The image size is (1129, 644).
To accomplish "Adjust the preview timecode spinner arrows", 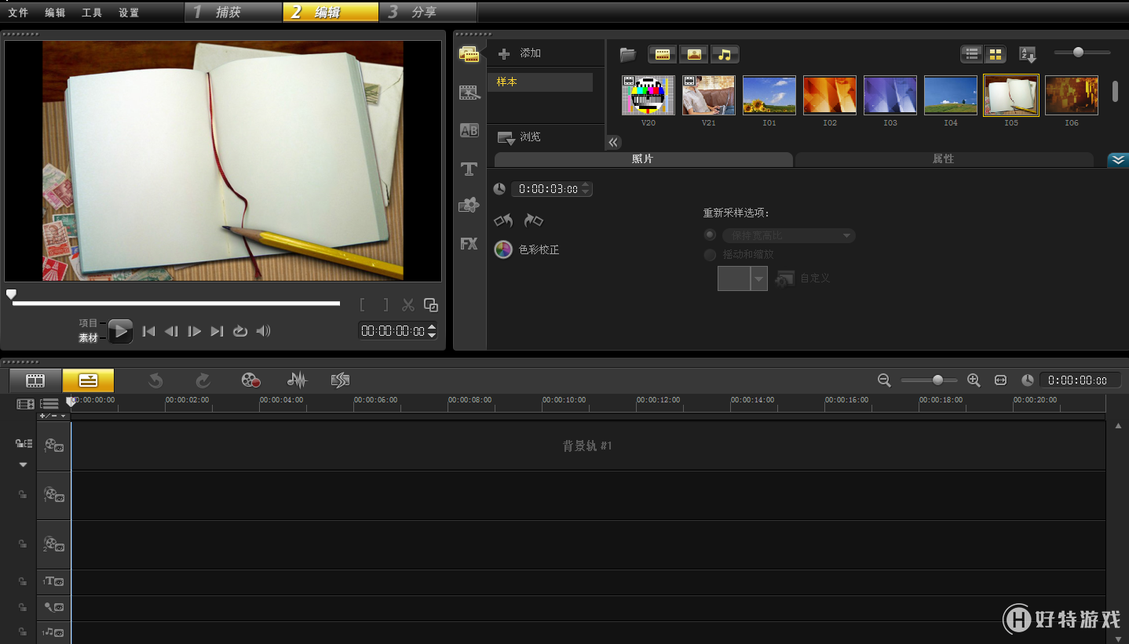I will 431,331.
